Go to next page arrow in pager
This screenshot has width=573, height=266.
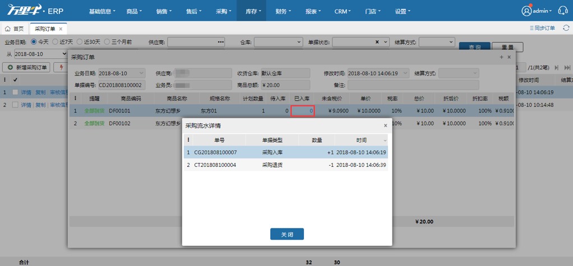[557, 68]
